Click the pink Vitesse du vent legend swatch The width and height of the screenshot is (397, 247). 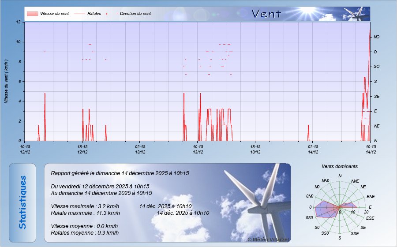click(32, 14)
